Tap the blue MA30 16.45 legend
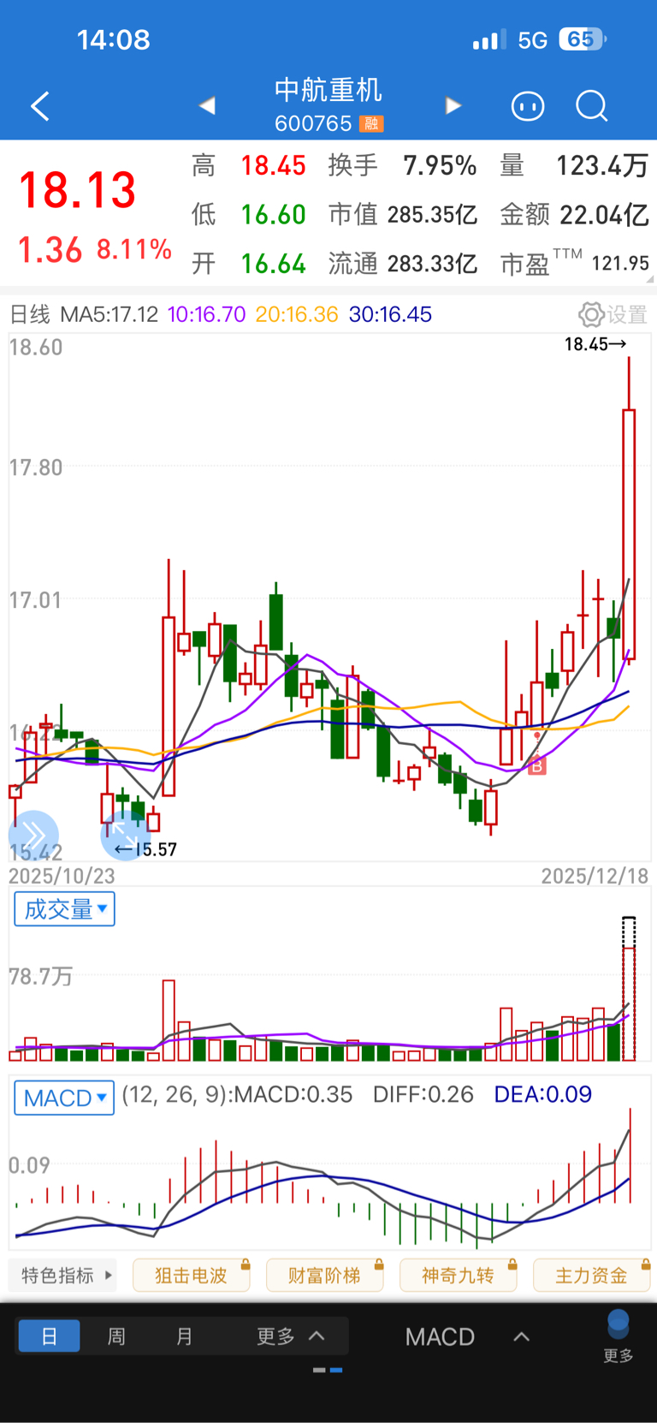657x1423 pixels. point(390,314)
